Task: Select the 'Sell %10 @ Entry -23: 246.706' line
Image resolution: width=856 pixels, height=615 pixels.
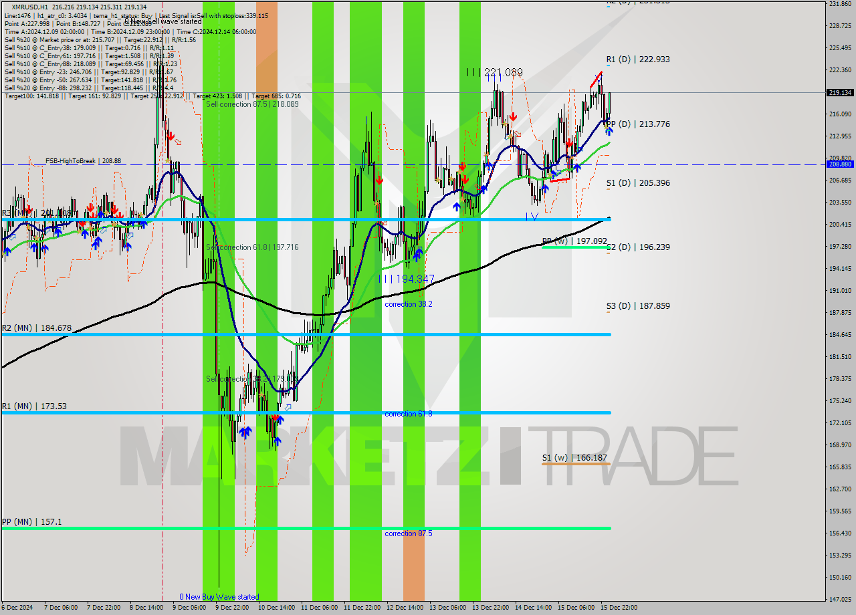Action: (x=89, y=72)
